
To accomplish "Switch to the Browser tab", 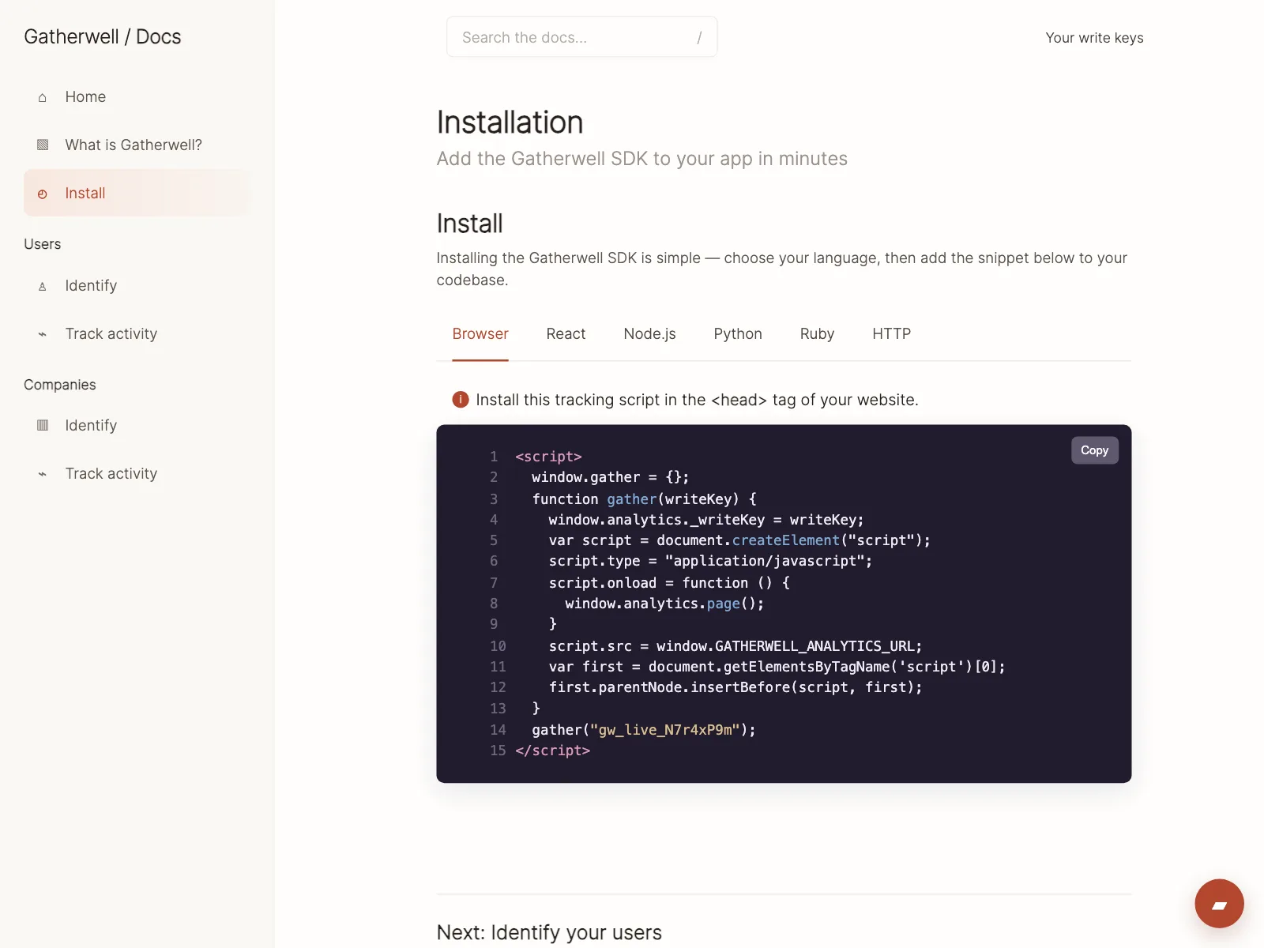I will coord(480,334).
